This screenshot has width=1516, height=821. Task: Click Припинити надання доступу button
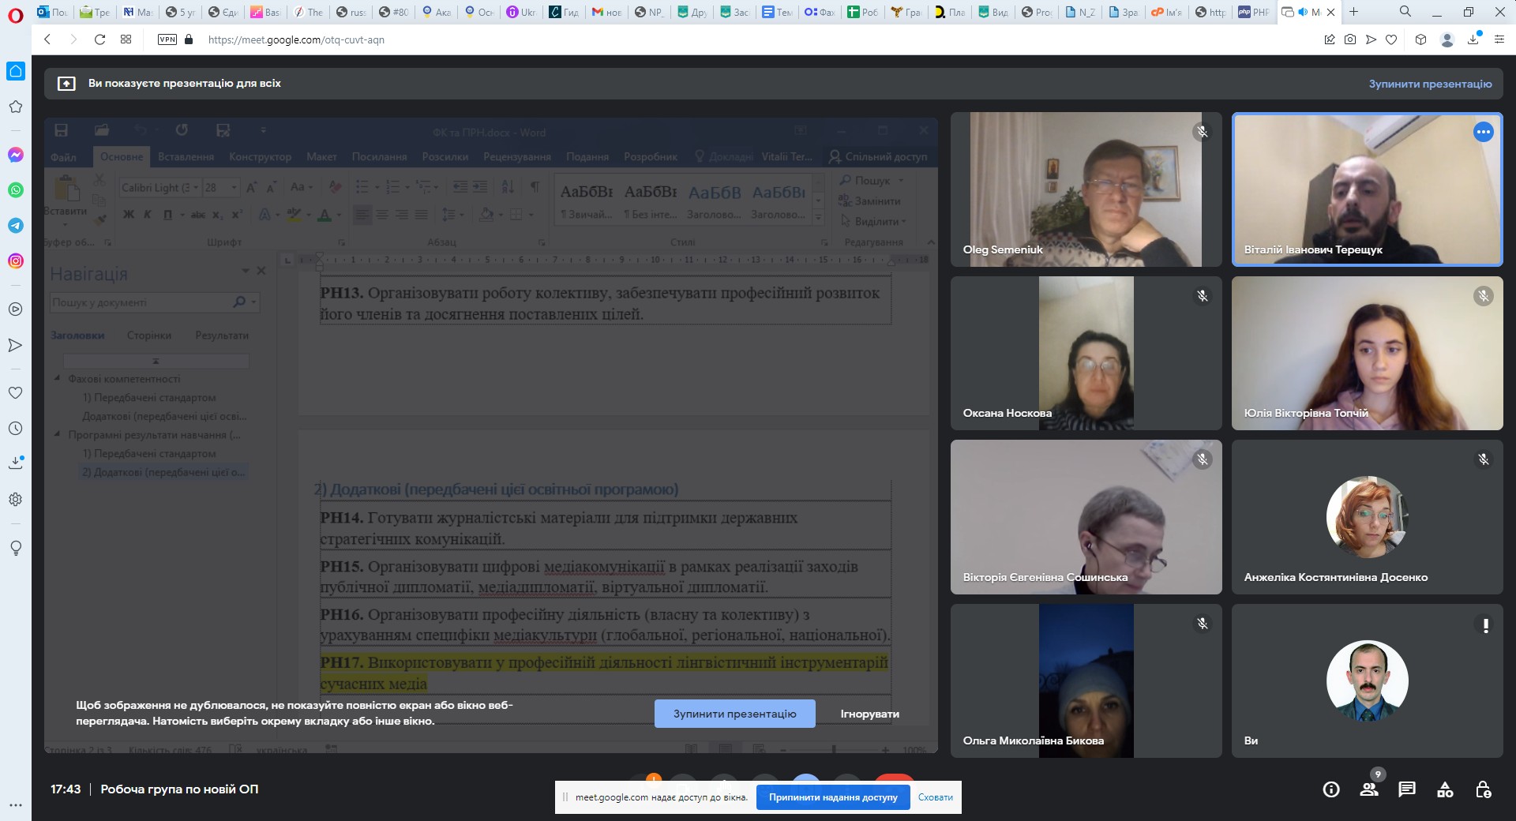point(833,797)
